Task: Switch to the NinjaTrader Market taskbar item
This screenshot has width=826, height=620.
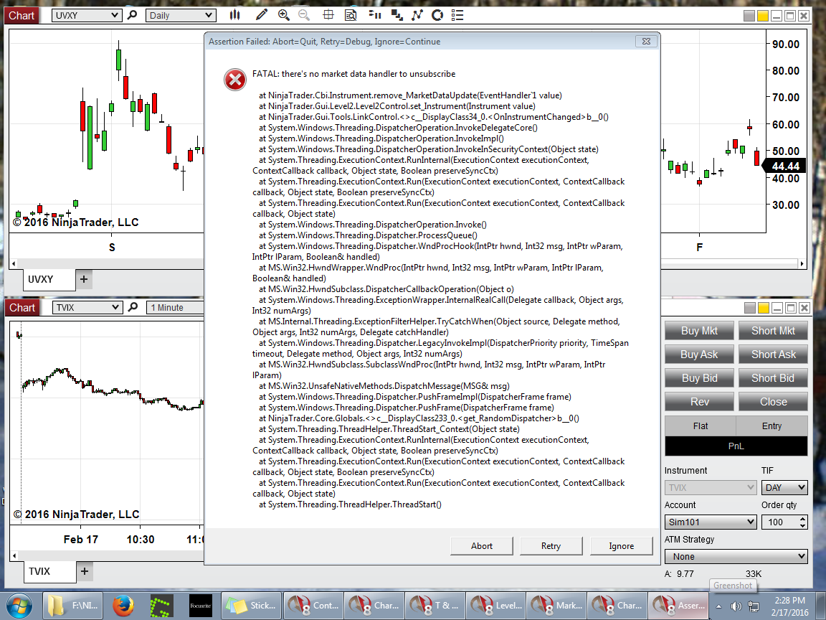Action: [x=557, y=606]
